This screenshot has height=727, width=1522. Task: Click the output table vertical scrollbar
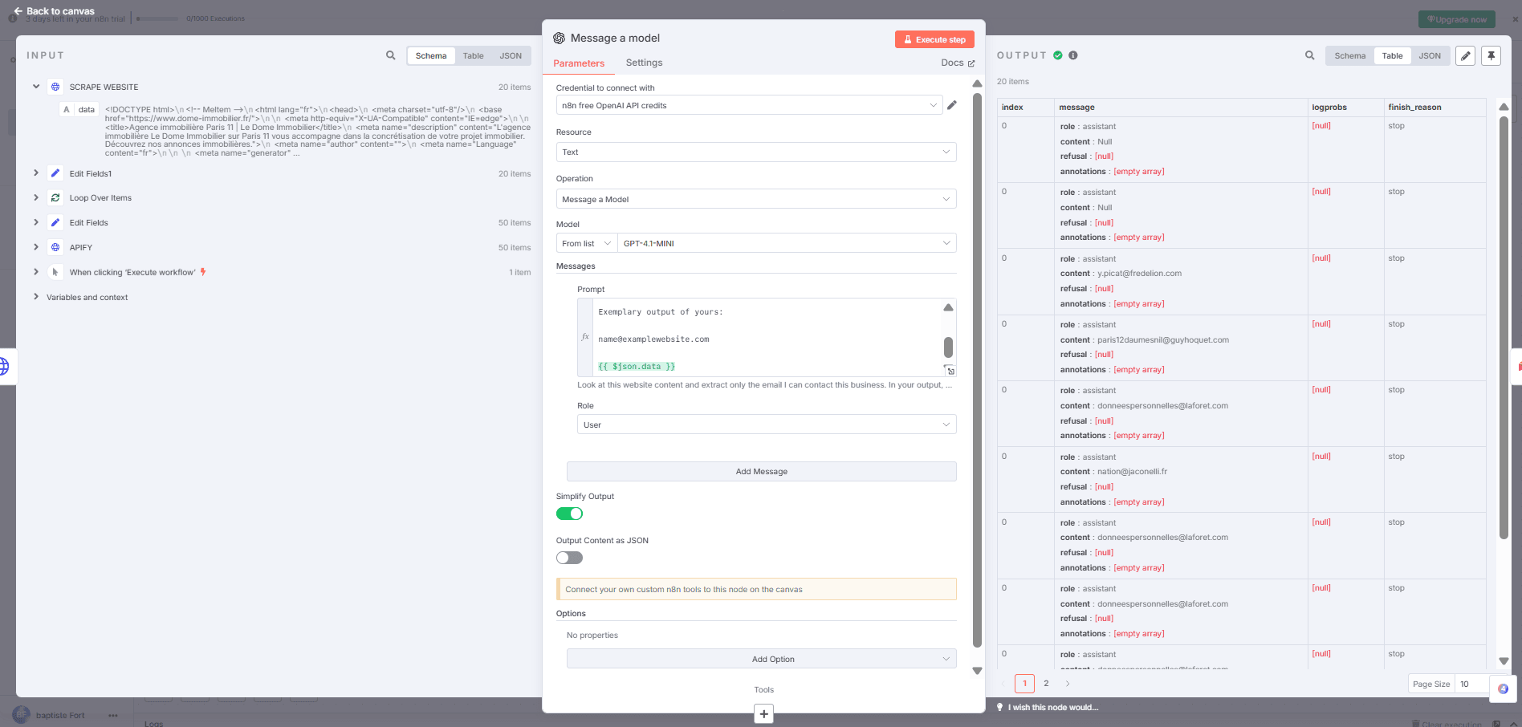tap(1504, 329)
